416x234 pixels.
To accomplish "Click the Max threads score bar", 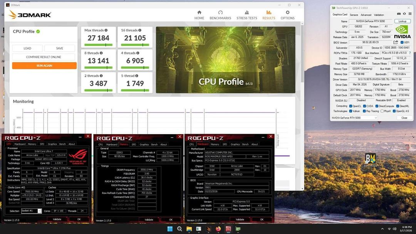I will pyautogui.click(x=99, y=45).
